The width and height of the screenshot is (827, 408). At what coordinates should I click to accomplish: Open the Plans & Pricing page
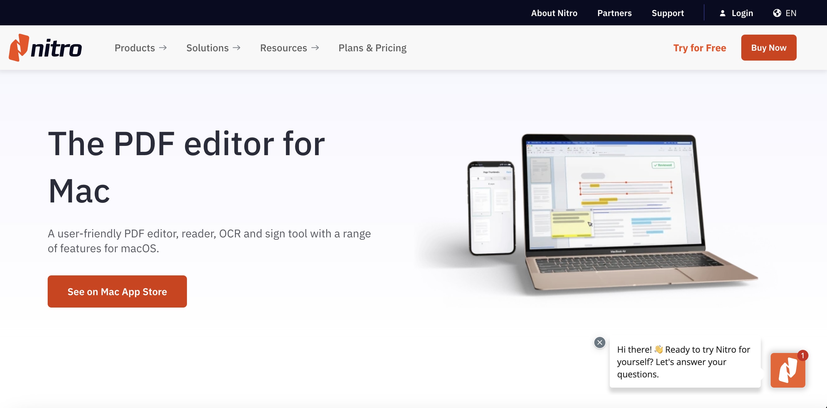click(372, 47)
